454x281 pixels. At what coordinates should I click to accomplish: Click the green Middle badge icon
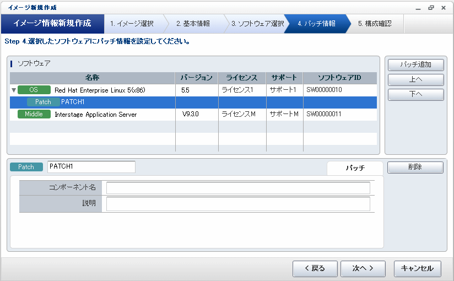tap(34, 114)
